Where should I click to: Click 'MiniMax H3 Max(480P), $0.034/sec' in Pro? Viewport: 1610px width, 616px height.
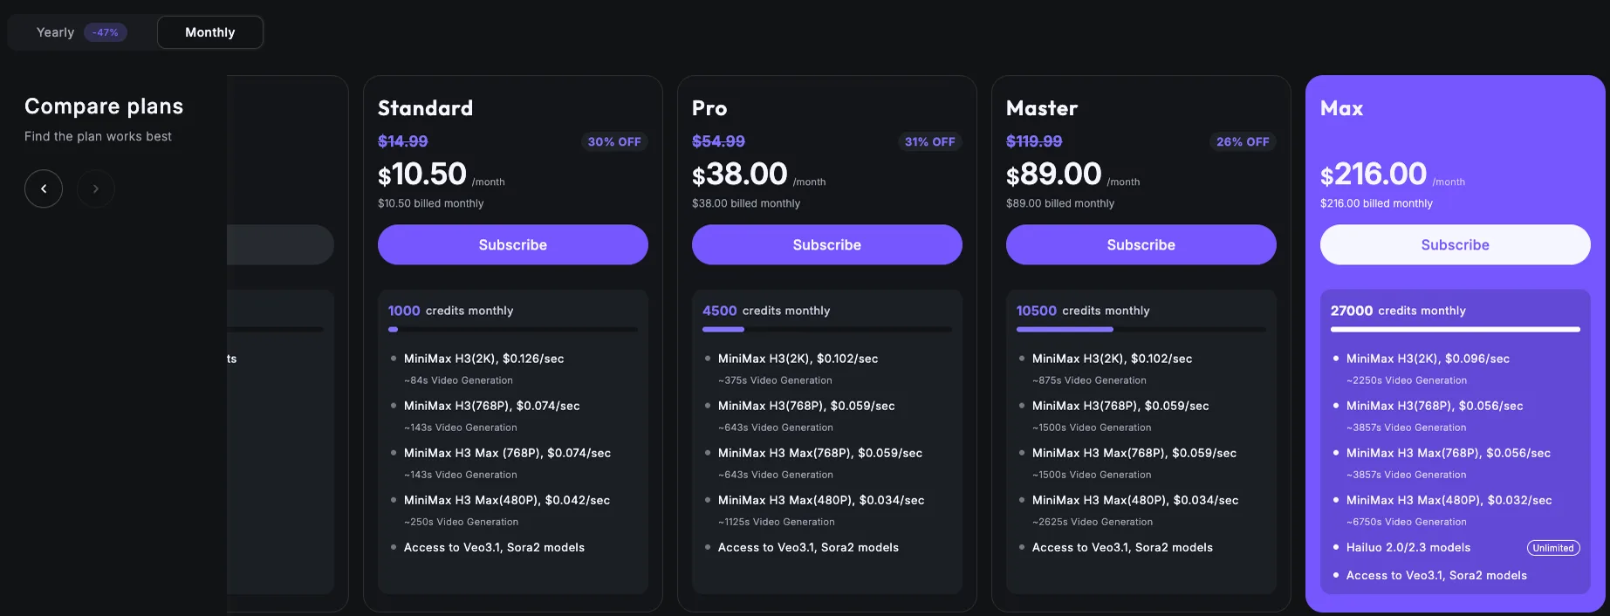point(821,500)
